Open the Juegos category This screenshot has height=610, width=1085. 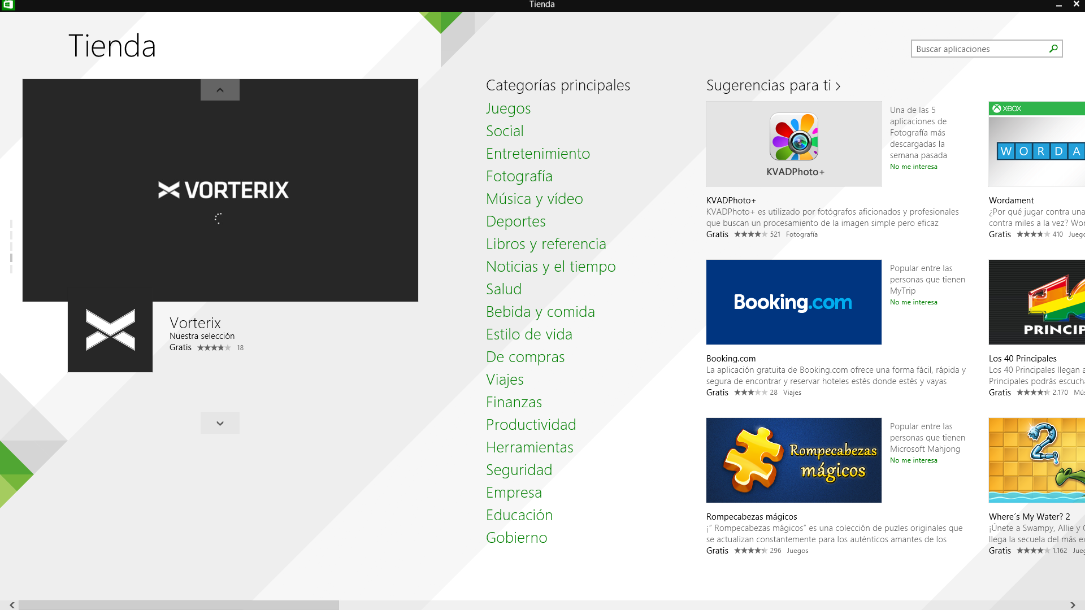click(x=509, y=108)
